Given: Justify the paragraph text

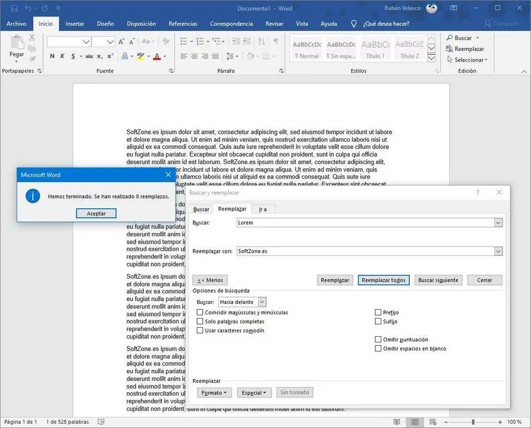Looking at the screenshot, I should [216, 56].
